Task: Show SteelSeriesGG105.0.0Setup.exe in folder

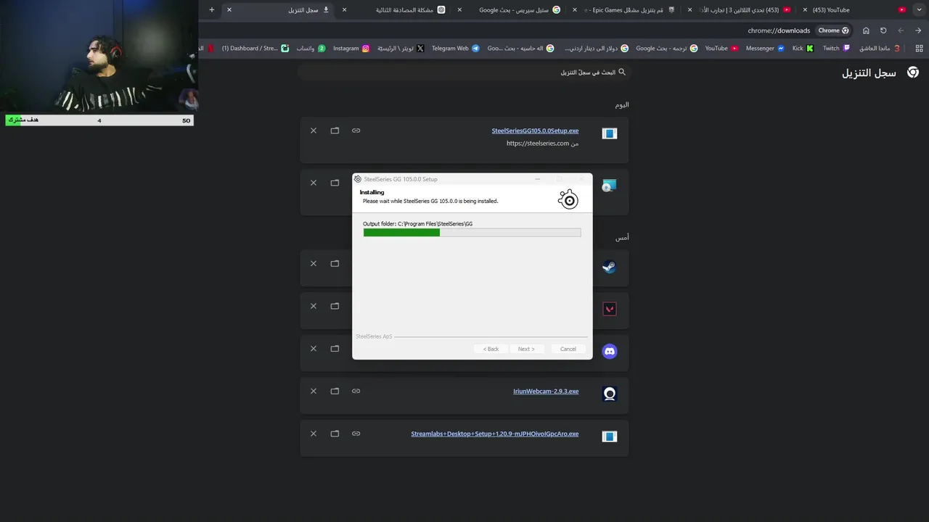Action: [335, 130]
